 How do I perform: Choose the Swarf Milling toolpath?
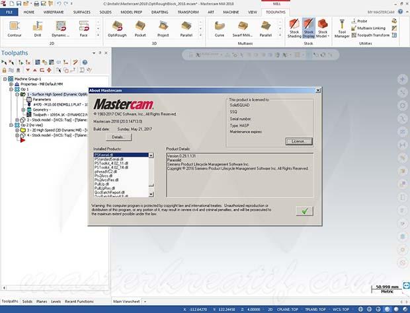point(243,29)
